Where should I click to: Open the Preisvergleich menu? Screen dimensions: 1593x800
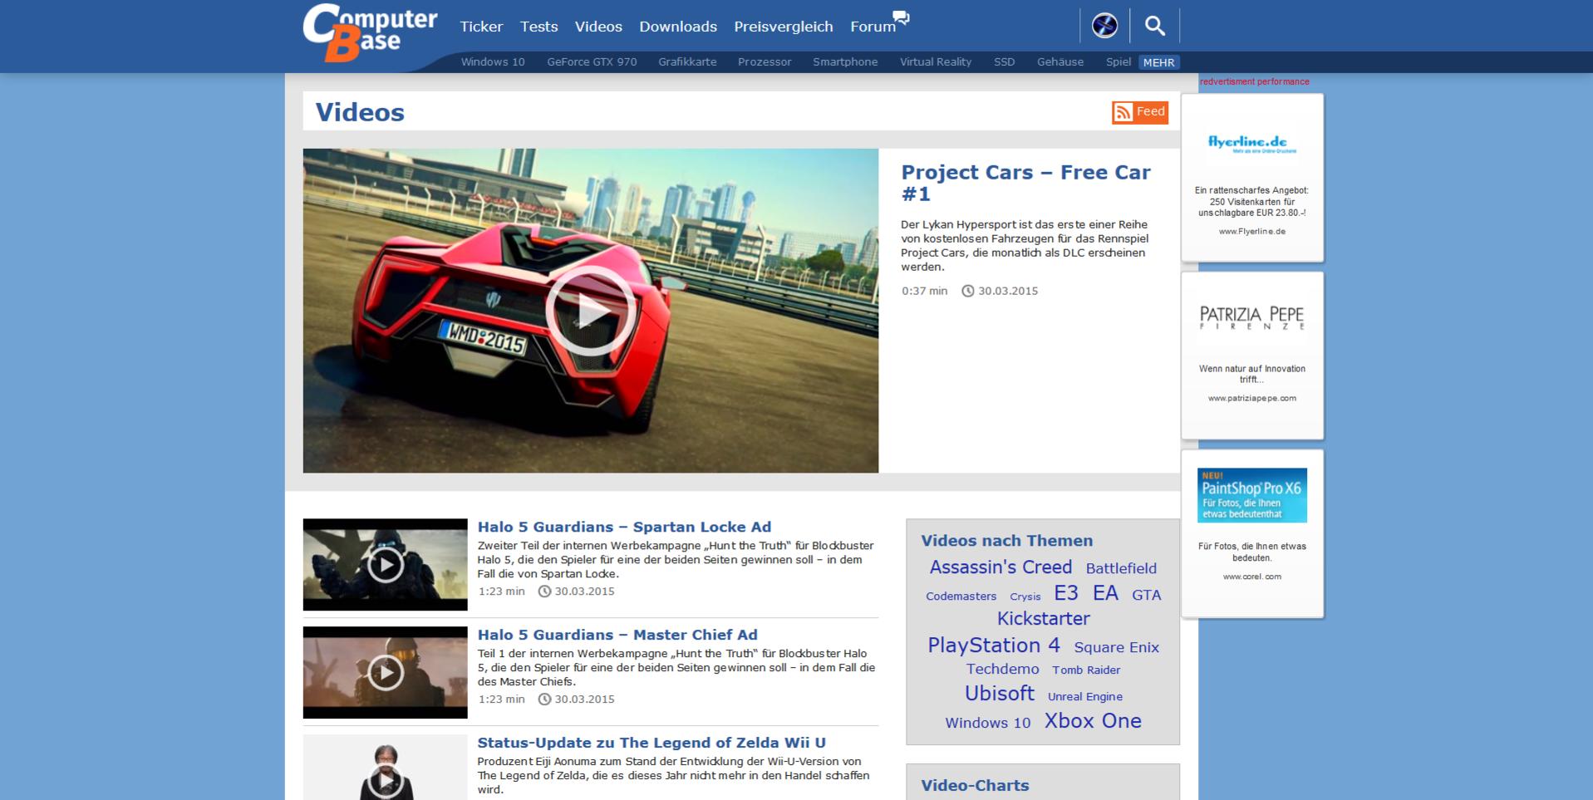(784, 27)
